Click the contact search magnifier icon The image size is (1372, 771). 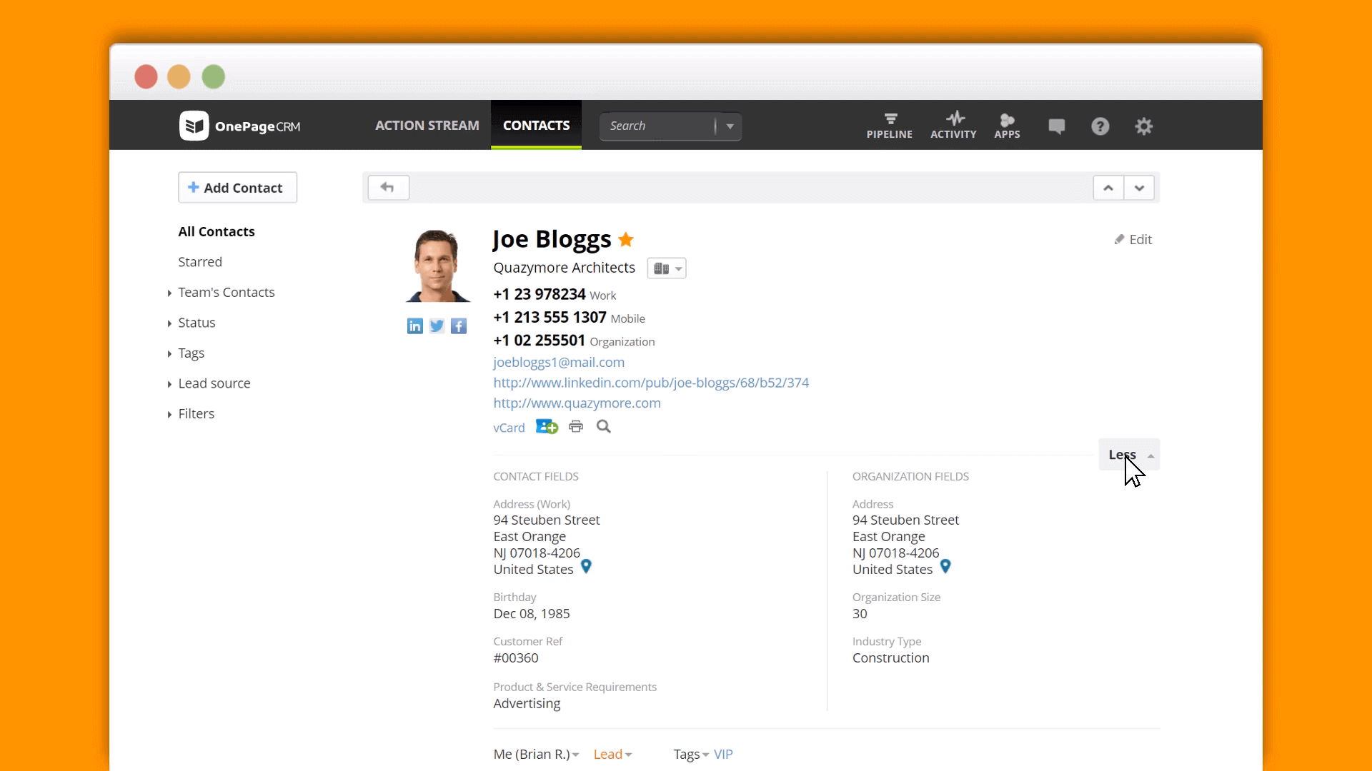(603, 426)
